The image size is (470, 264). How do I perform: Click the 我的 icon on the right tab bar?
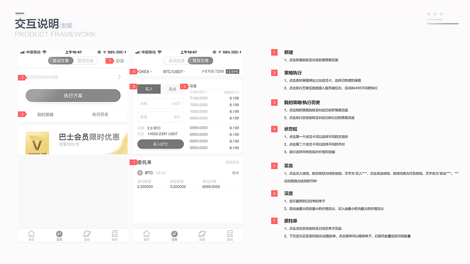click(x=229, y=234)
